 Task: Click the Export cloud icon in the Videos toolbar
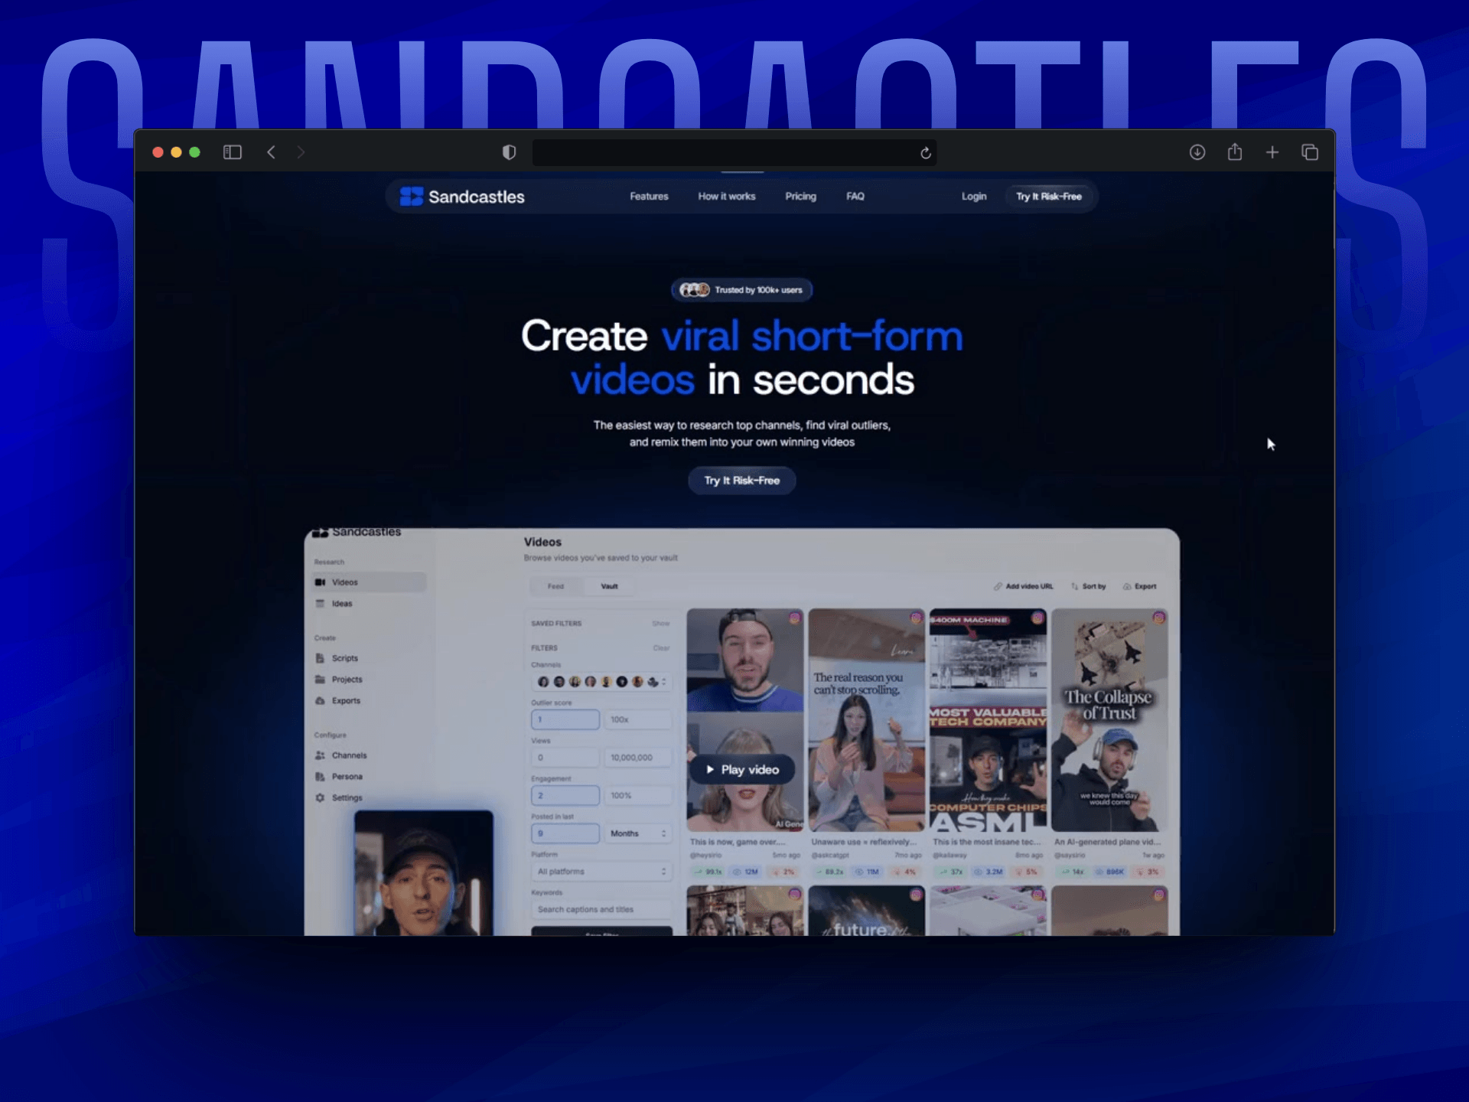pos(1127,587)
